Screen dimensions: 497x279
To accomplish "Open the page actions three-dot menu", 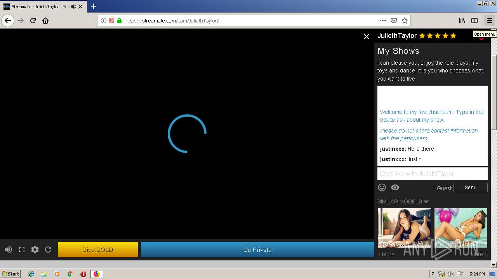I will coord(383,21).
